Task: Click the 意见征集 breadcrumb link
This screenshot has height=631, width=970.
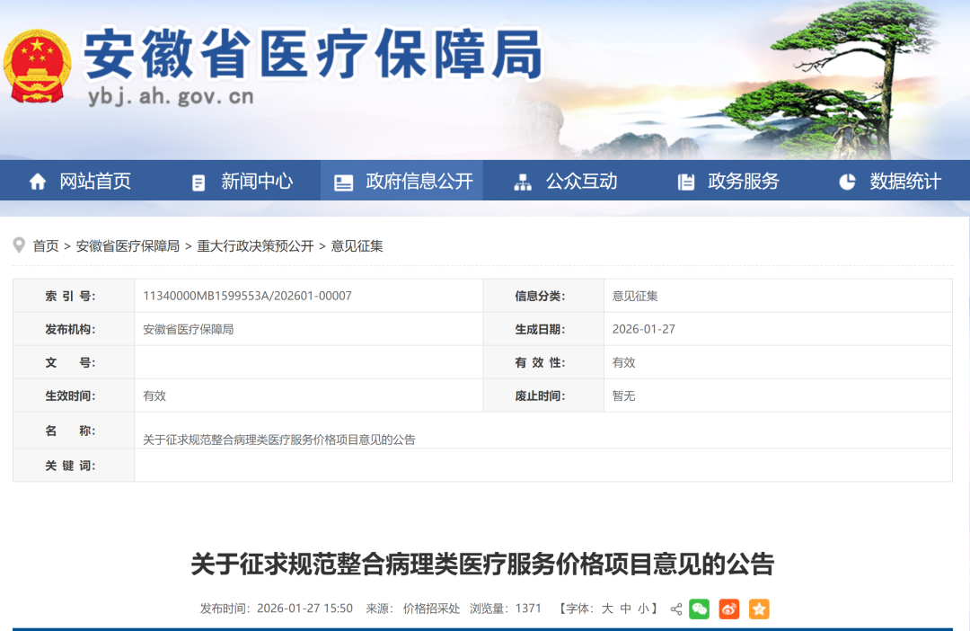Action: click(357, 246)
